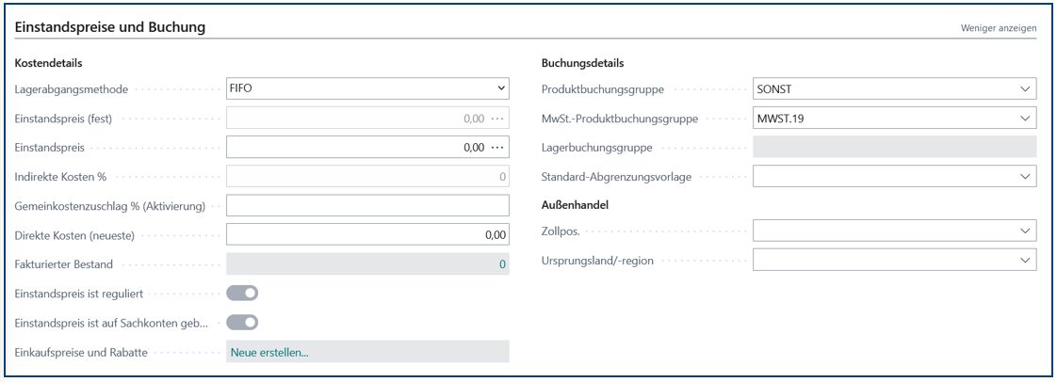Click Neue erstellen... link
The height and width of the screenshot is (382, 1057).
click(269, 352)
